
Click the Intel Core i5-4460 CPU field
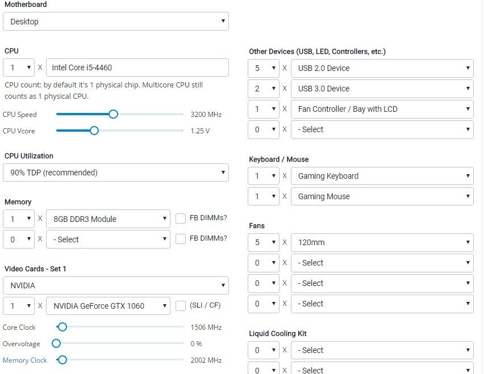[137, 68]
